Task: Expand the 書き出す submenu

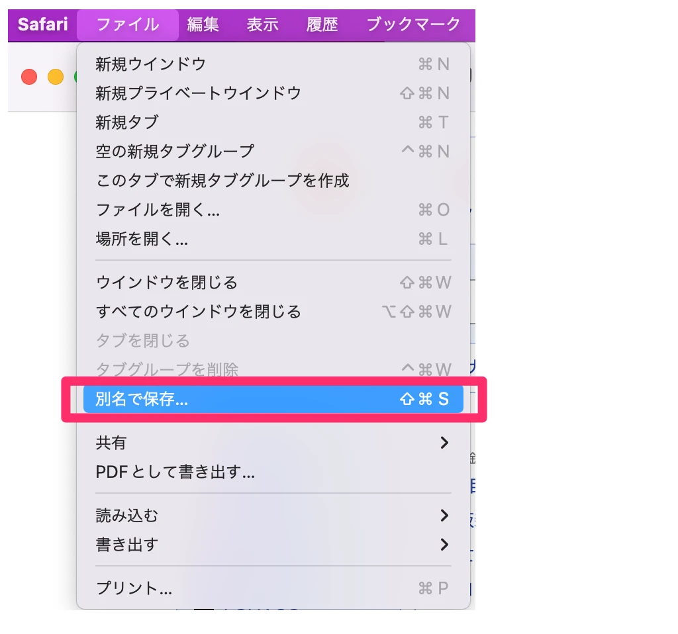Action: point(273,545)
